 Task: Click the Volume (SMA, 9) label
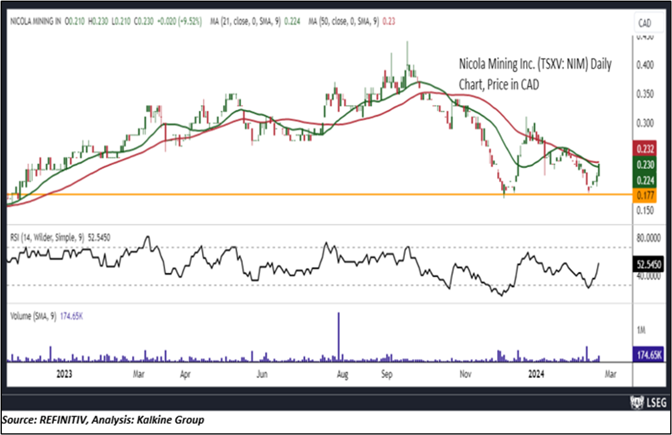[x=33, y=317]
